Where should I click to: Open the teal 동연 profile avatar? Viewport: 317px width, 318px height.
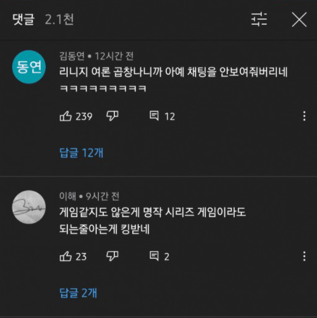pos(29,67)
